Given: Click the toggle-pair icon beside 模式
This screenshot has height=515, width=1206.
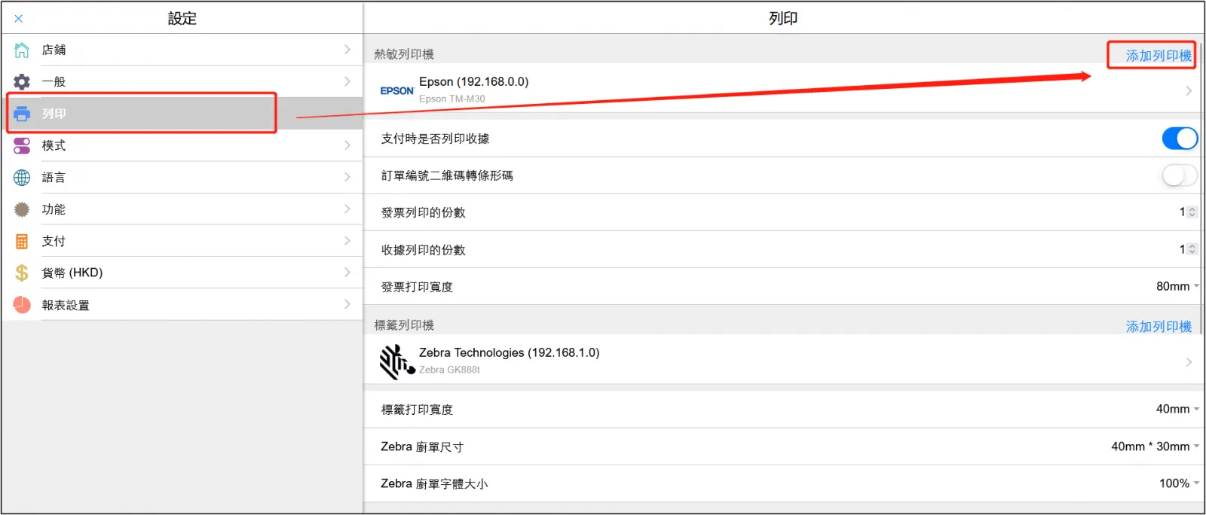Looking at the screenshot, I should point(22,146).
